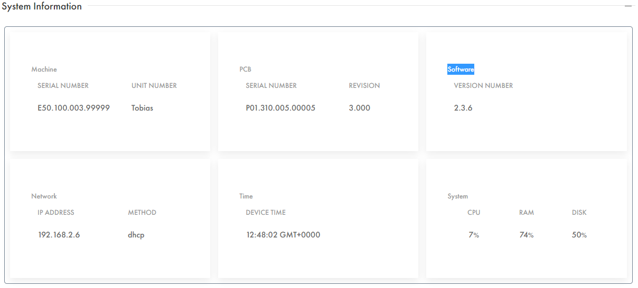The height and width of the screenshot is (288, 638).
Task: Click the Machine card heading
Action: pos(44,69)
